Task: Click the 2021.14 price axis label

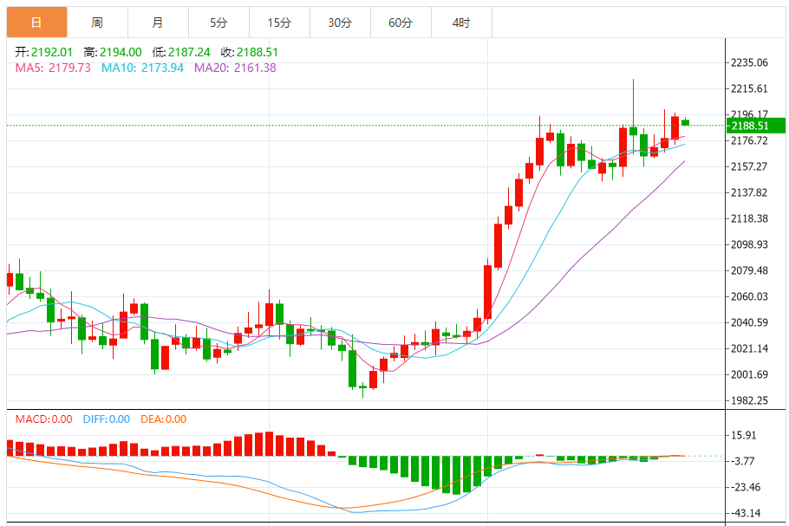Action: coord(749,348)
